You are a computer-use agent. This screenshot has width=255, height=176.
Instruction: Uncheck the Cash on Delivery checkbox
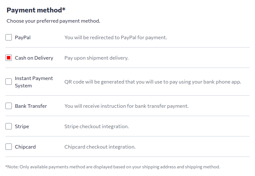click(9, 58)
